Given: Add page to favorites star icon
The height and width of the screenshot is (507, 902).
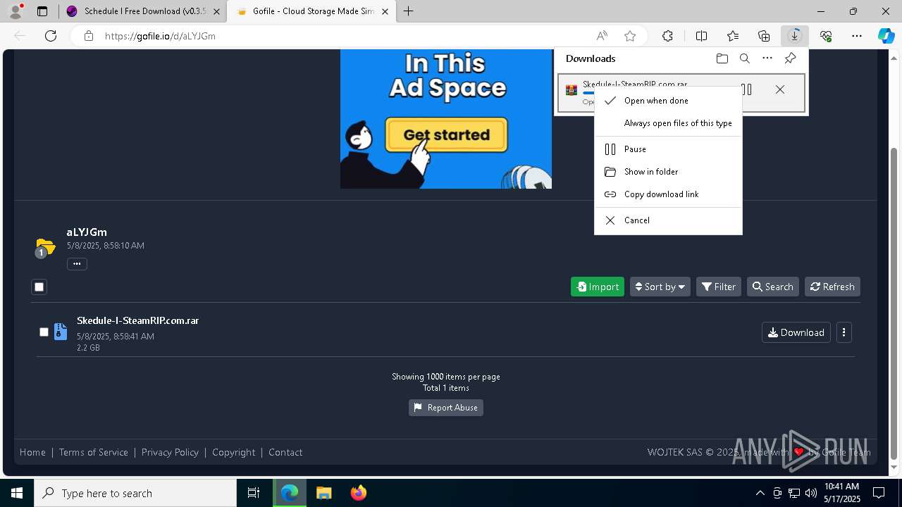Looking at the screenshot, I should [x=630, y=36].
